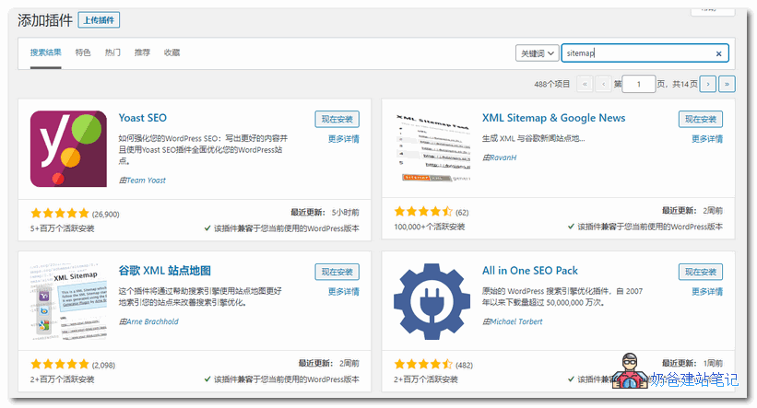The image size is (757, 408).
Task: Switch to the 收藏 tab
Action: (172, 52)
